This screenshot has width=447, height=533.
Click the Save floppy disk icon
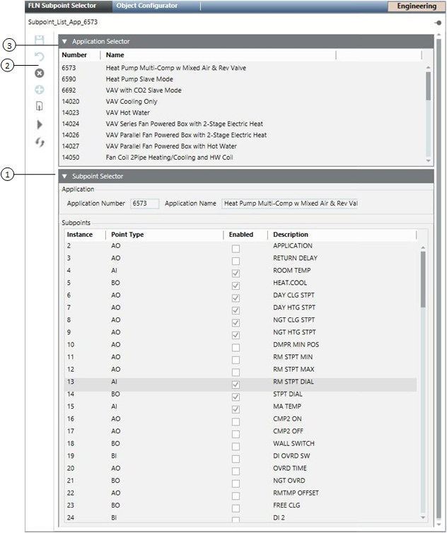coord(40,41)
